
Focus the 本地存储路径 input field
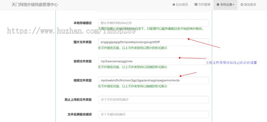point(153,23)
